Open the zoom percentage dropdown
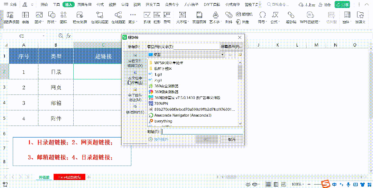This screenshot has height=188, width=373. pos(303,184)
